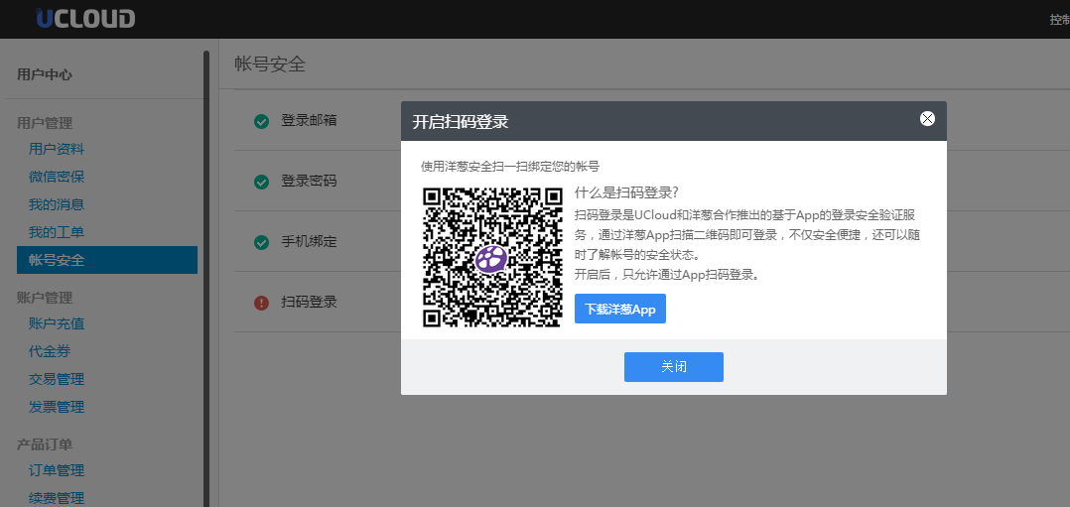The image size is (1070, 507).
Task: Open 我的工单 in sidebar
Action: coord(57,232)
